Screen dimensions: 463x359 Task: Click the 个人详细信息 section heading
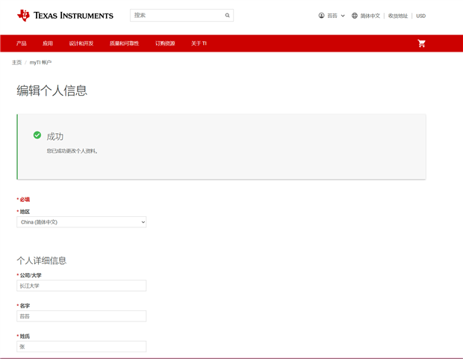[42, 260]
